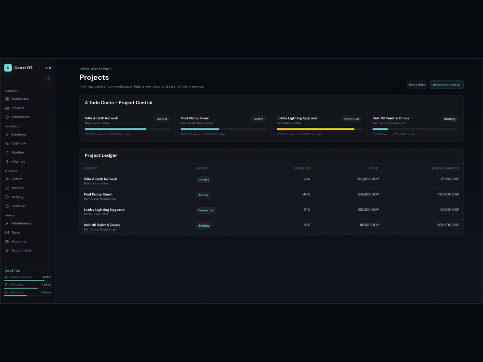Click the Pipeline icon in sidebar
Screen dimensions: 483x362
pyautogui.click(x=7, y=153)
